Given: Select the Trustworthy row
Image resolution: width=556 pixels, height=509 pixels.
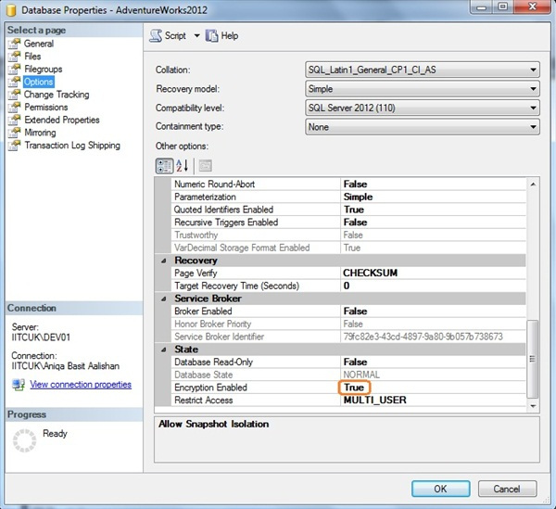Looking at the screenshot, I should [348, 235].
